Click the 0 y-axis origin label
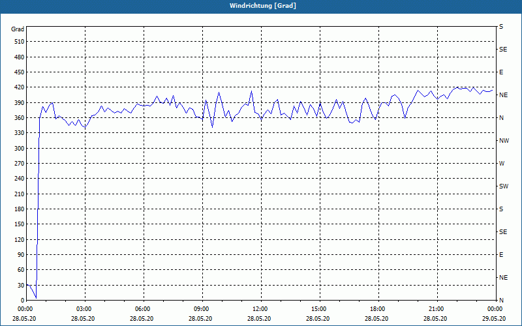Image resolution: width=522 pixels, height=326 pixels. point(23,301)
